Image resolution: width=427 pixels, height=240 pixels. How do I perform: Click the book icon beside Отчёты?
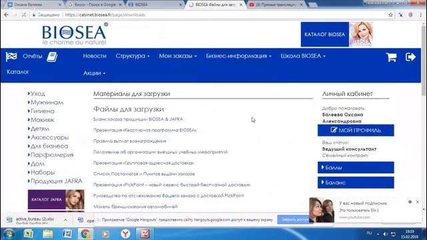pos(52,57)
